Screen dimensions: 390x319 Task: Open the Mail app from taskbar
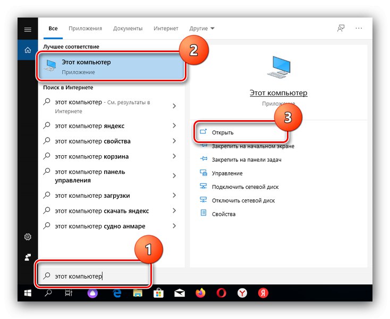pyautogui.click(x=180, y=293)
